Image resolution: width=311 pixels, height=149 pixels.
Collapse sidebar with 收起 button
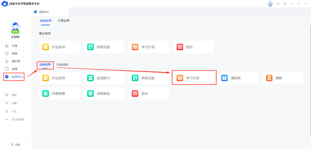tap(16, 144)
